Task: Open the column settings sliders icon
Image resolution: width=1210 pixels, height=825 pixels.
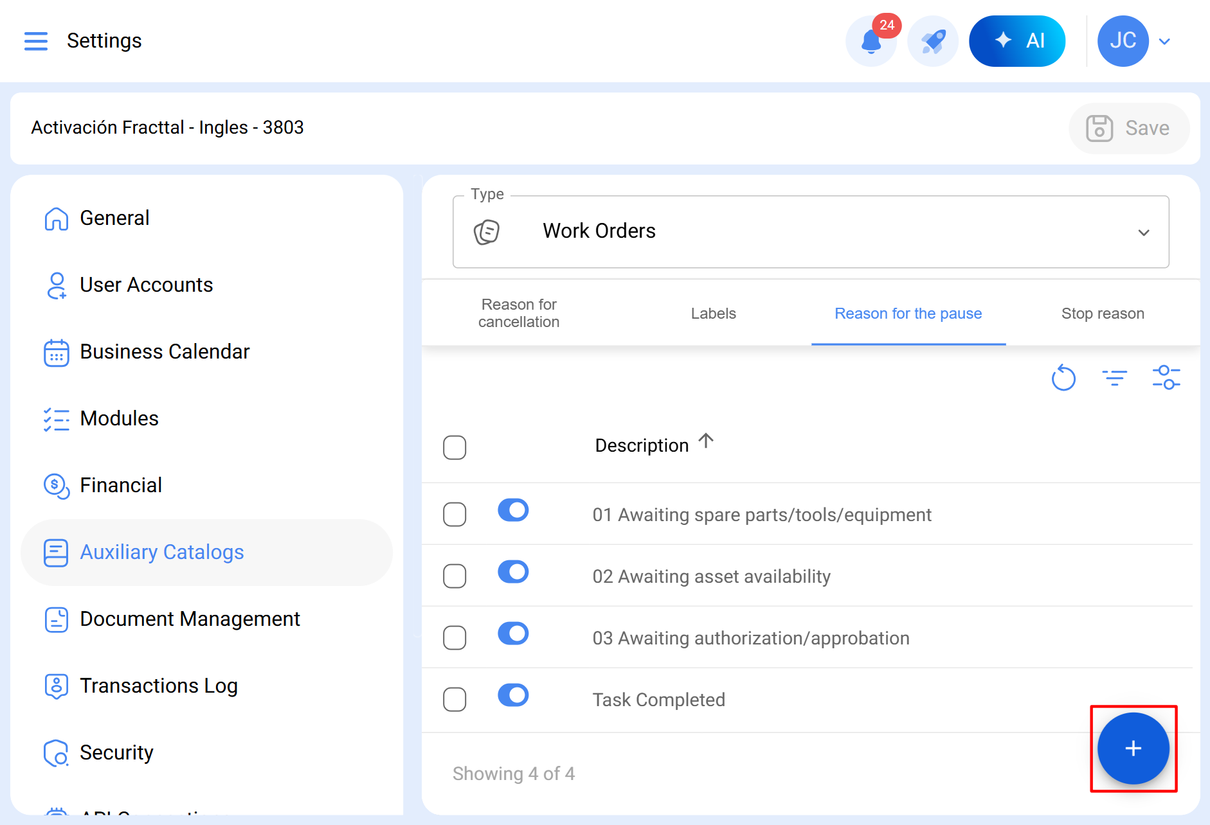Action: pos(1166,378)
